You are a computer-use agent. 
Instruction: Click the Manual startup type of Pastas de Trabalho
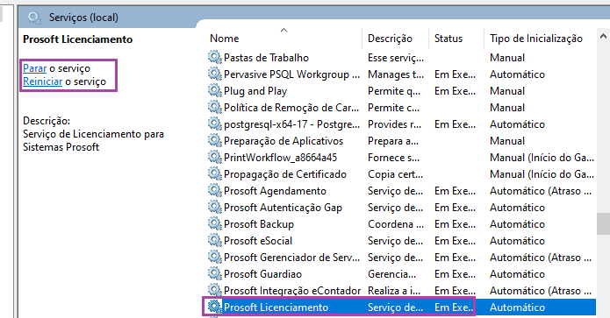507,58
